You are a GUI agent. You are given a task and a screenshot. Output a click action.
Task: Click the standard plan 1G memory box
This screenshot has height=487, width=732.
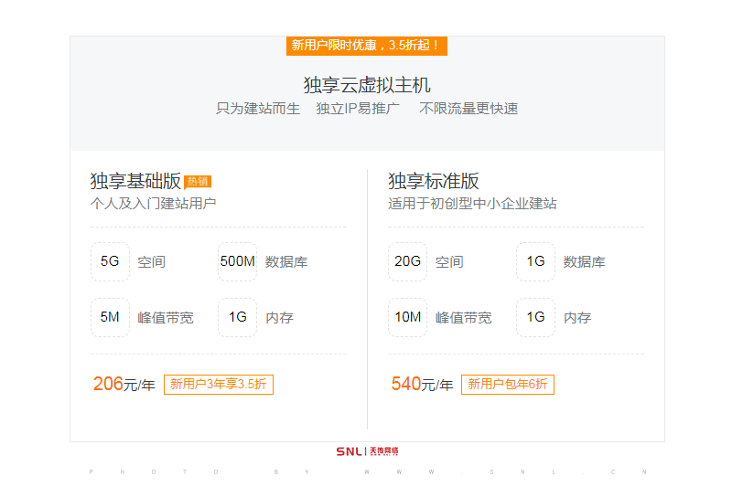535,317
